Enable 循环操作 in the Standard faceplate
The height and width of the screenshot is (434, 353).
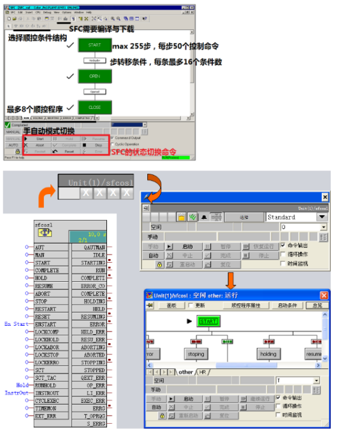pyautogui.click(x=283, y=254)
